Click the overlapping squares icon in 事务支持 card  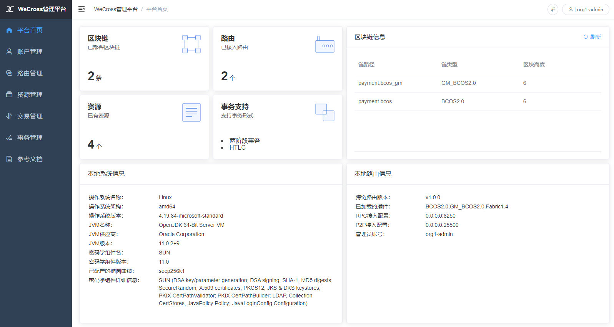point(325,112)
